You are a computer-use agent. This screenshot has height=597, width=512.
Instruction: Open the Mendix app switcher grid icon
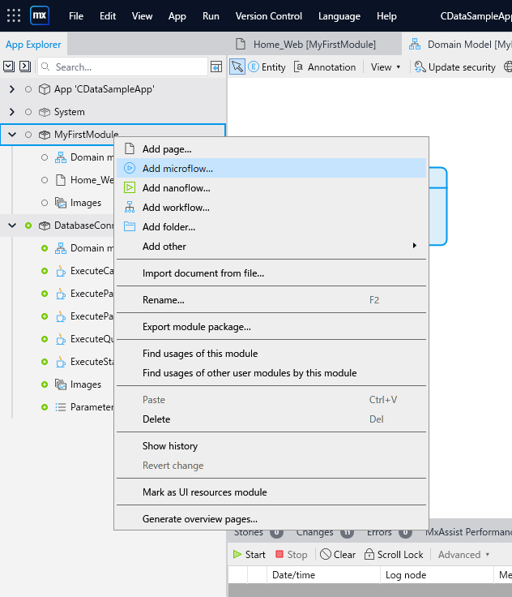click(x=14, y=15)
